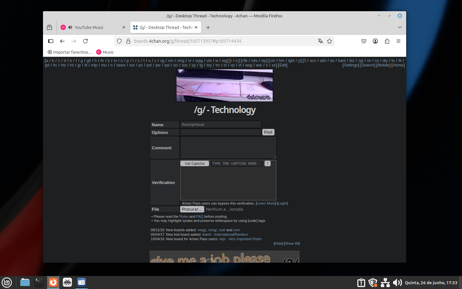Submit with the Post button
This screenshot has width=462, height=289.
(x=268, y=132)
